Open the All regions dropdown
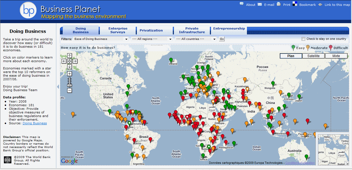Screen dimensions: 352x170 [x=152, y=39]
